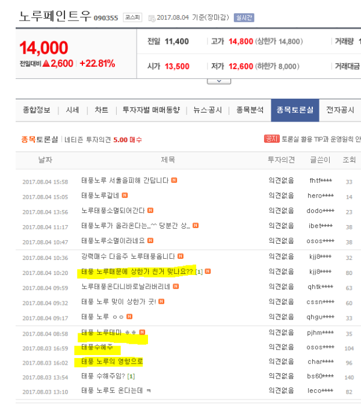Open the 토론실 활용 TIP notice link
Viewport: 361px width, 405px height.
tap(321, 139)
